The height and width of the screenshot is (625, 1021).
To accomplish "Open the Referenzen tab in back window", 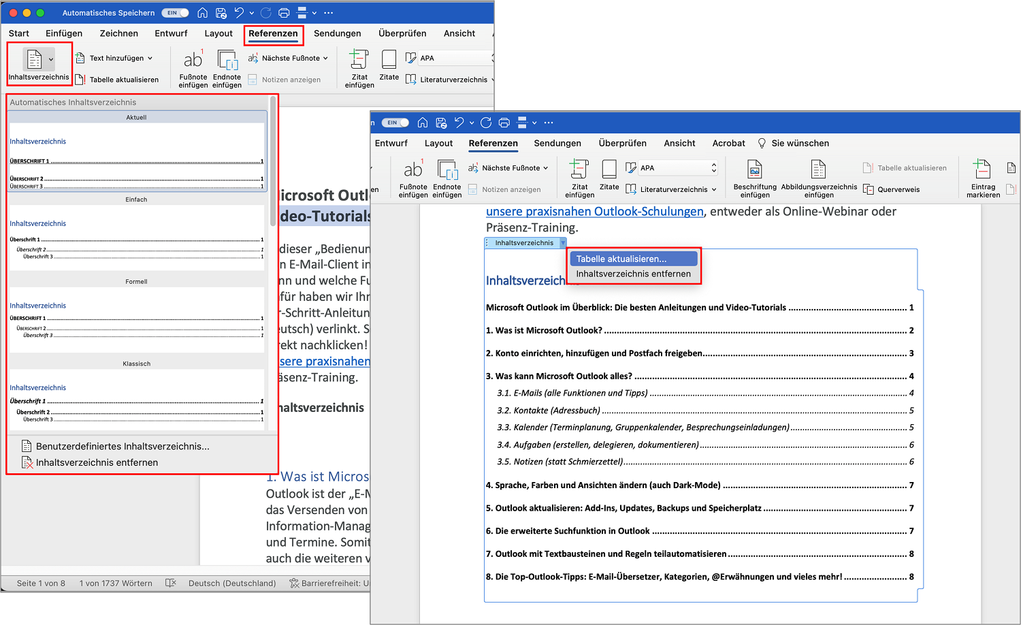I will 273,33.
